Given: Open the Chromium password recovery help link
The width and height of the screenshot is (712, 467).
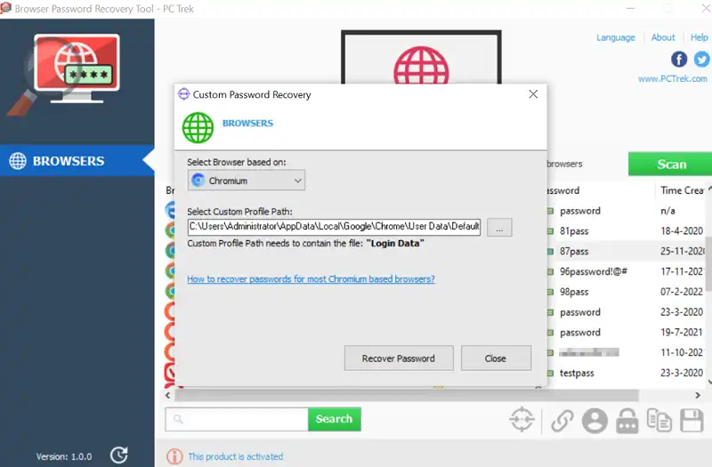Looking at the screenshot, I should [x=311, y=279].
